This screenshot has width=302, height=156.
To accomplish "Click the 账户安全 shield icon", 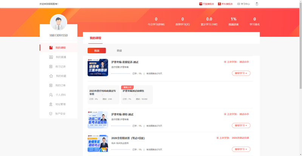I will point(51,114).
